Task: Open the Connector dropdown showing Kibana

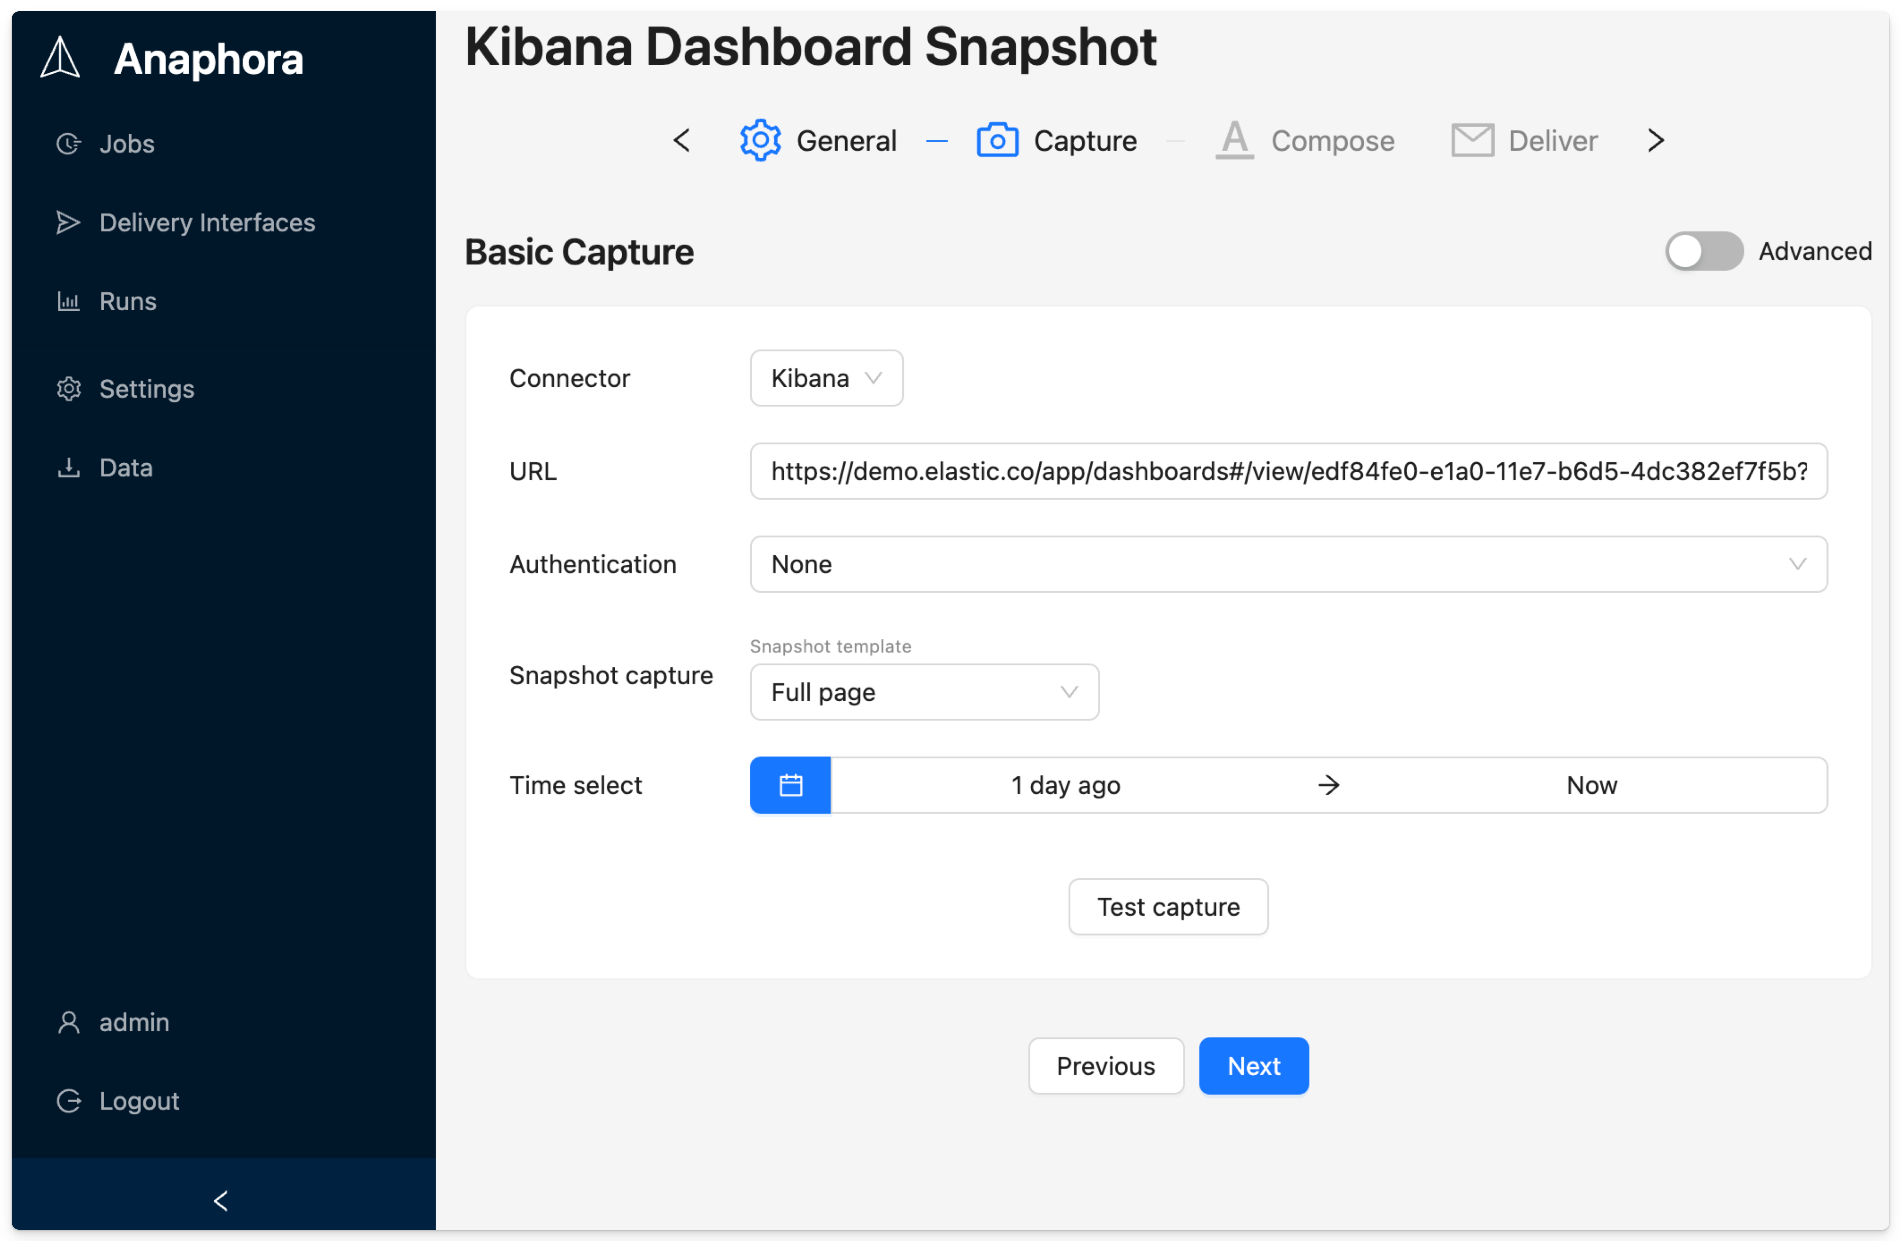Action: click(x=826, y=377)
